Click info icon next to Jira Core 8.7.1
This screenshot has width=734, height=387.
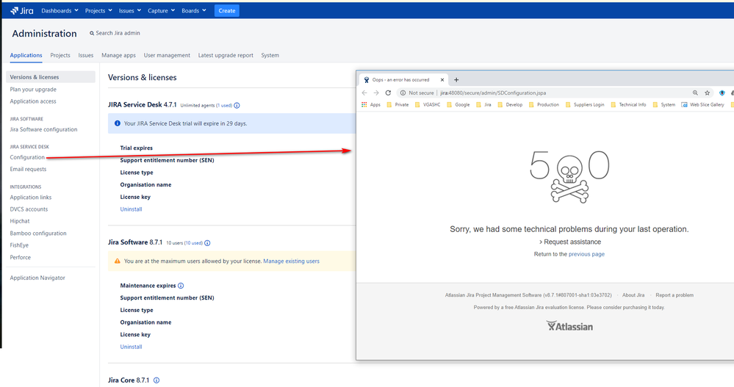pyautogui.click(x=156, y=380)
